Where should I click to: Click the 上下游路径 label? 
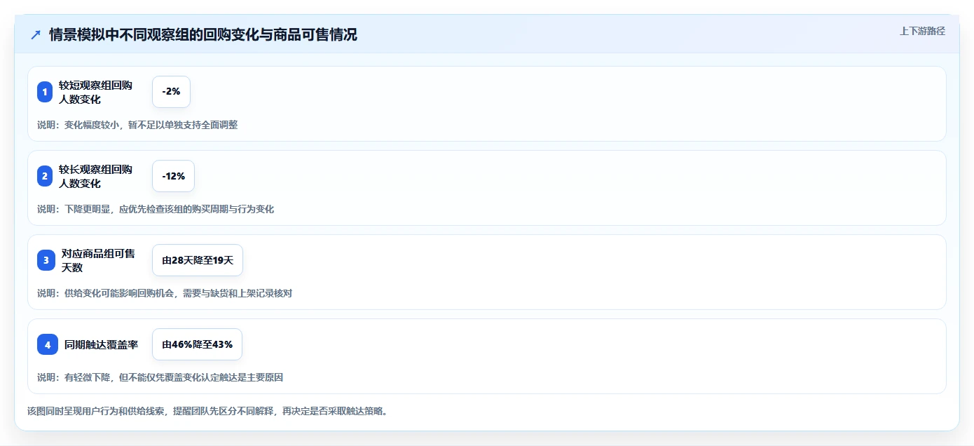pyautogui.click(x=922, y=31)
